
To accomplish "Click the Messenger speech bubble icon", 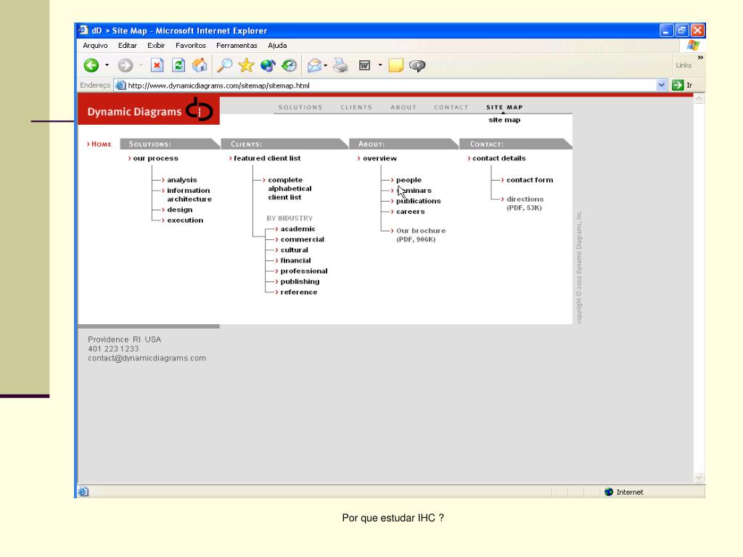I will pos(417,65).
